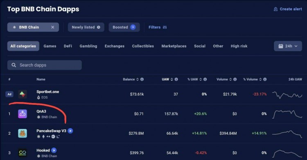Open the 24h time range dropdown
Viewport: 307px width, 160px height.
coord(288,46)
